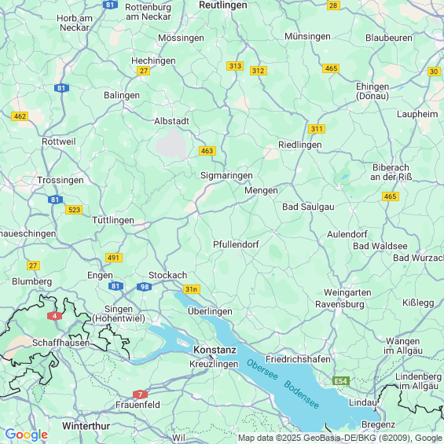Select the Ravensburg city label

tap(339, 304)
